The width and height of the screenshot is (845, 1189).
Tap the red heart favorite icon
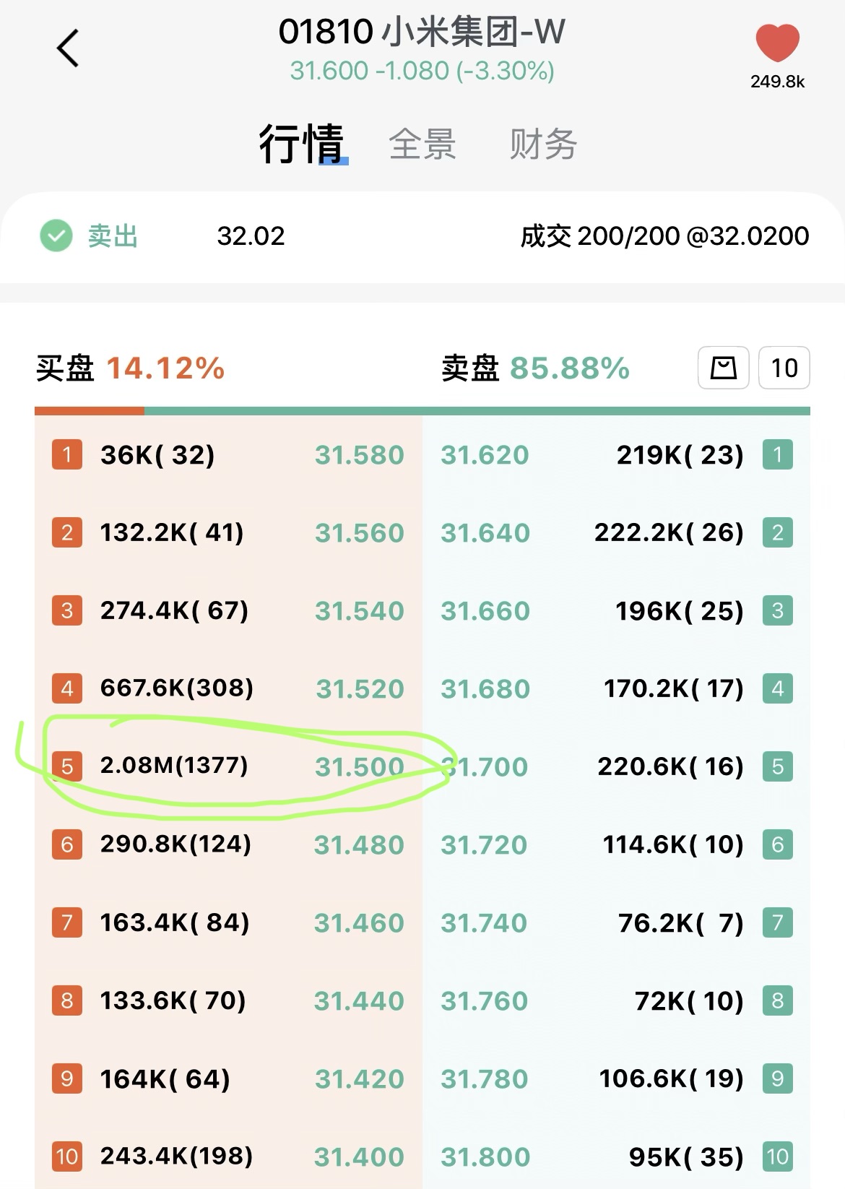coord(777,43)
